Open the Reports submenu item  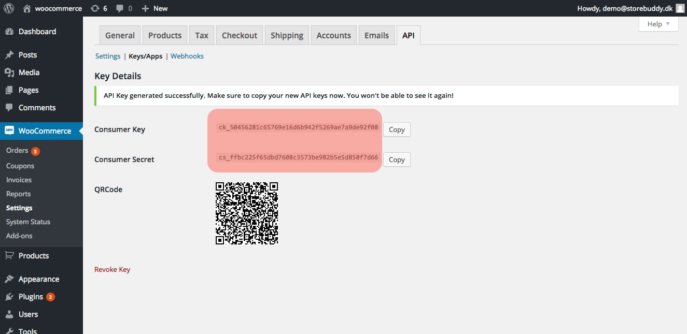(18, 194)
